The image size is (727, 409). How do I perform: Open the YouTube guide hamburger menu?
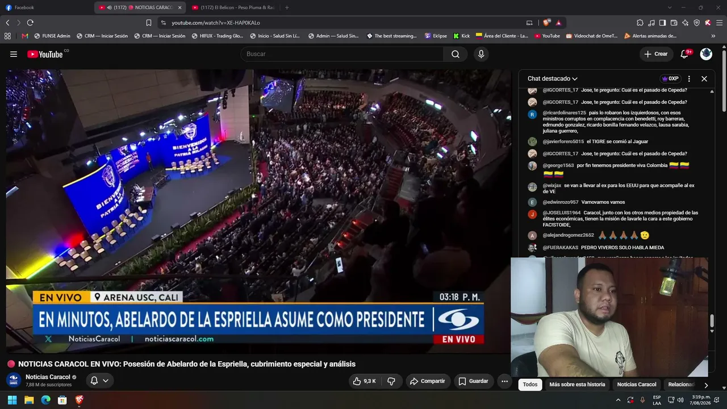pos(14,54)
